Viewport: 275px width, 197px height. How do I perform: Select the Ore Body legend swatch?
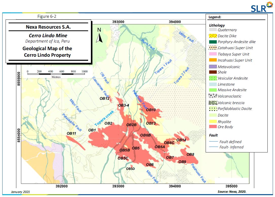tap(213, 126)
